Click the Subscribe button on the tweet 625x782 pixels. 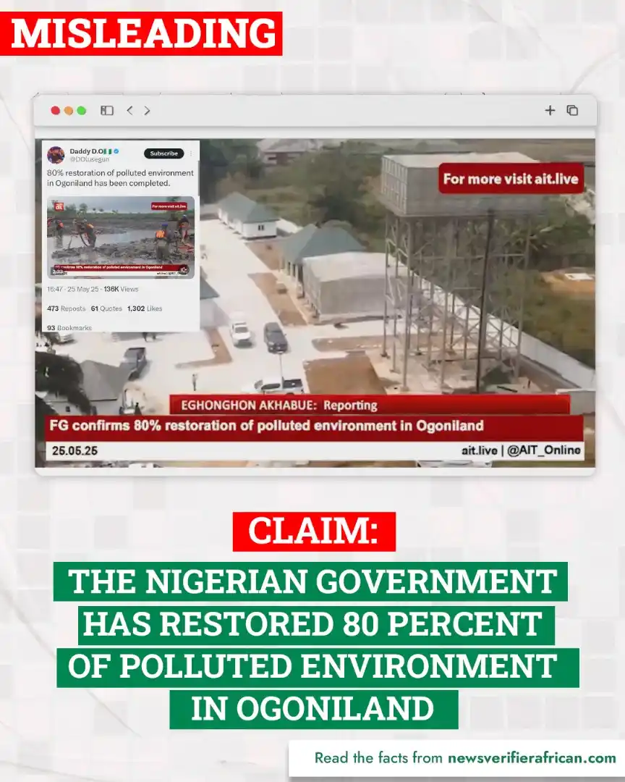pyautogui.click(x=164, y=154)
